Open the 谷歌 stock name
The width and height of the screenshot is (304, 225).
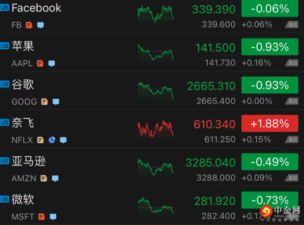tap(23, 84)
